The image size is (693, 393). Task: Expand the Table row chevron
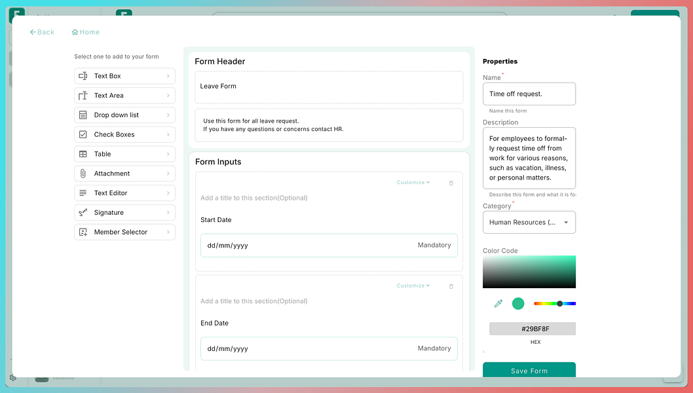pyautogui.click(x=168, y=154)
